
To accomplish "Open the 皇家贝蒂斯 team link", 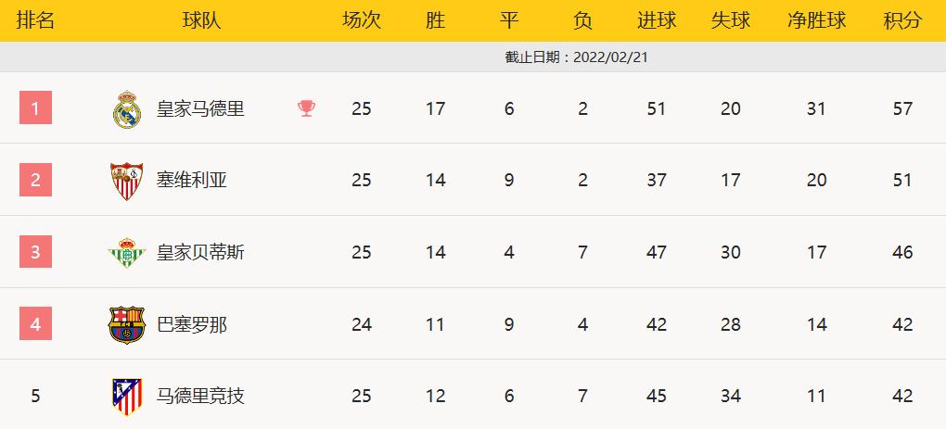I will [200, 253].
